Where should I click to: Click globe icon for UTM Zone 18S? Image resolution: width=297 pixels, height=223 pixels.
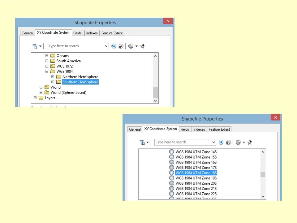(172, 173)
